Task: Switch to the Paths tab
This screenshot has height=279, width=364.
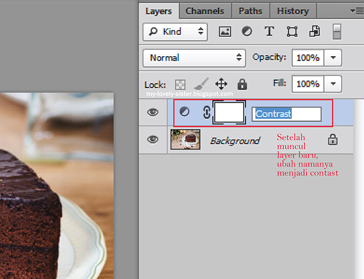Action: click(251, 11)
